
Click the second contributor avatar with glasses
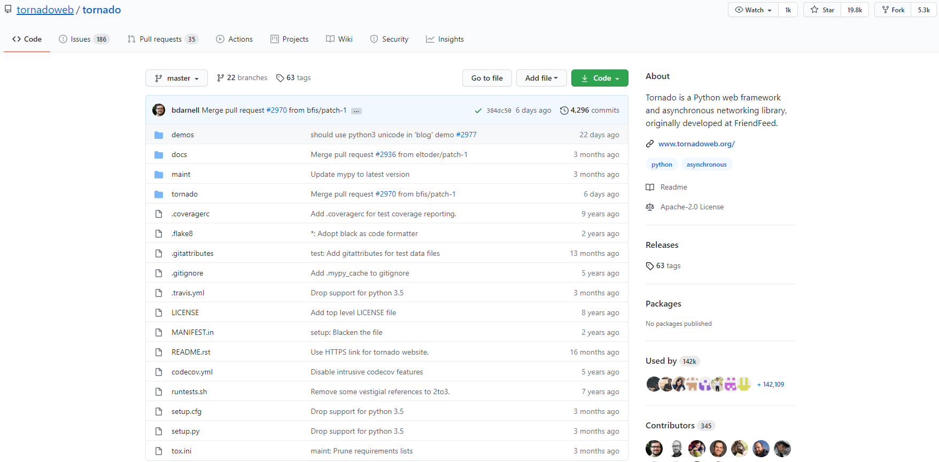(676, 449)
